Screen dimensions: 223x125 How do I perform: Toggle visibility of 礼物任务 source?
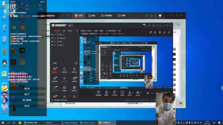point(52,38)
